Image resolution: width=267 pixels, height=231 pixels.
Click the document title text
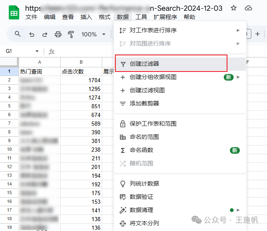point(124,8)
